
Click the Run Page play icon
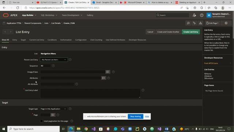pyautogui.click(x=226, y=23)
